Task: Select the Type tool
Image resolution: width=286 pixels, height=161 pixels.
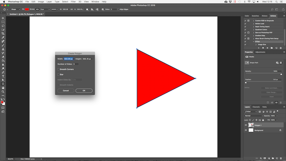Action: click(x=3, y=76)
